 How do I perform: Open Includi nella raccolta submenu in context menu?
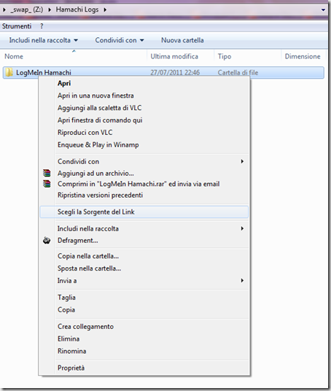[x=144, y=228]
